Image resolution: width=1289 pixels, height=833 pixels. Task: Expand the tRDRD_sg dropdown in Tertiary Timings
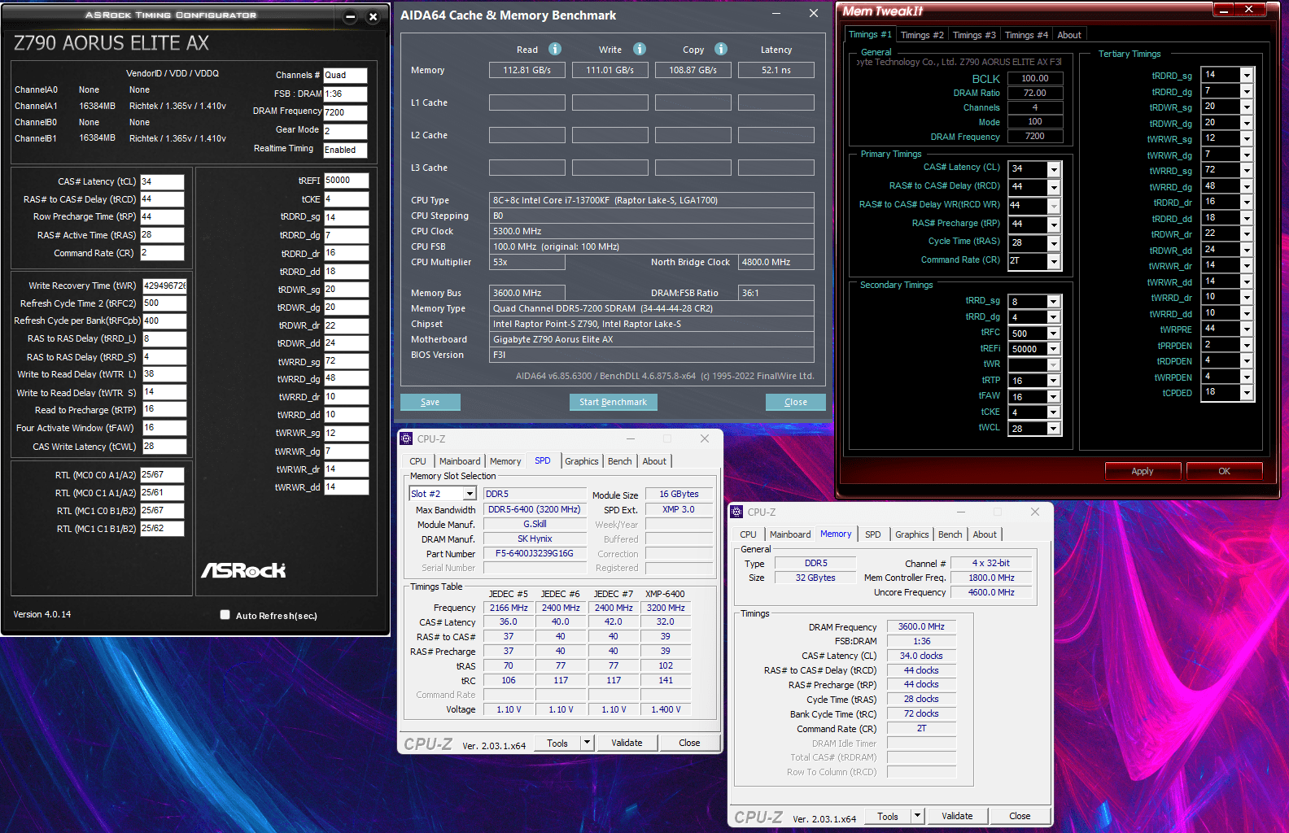(x=1247, y=75)
